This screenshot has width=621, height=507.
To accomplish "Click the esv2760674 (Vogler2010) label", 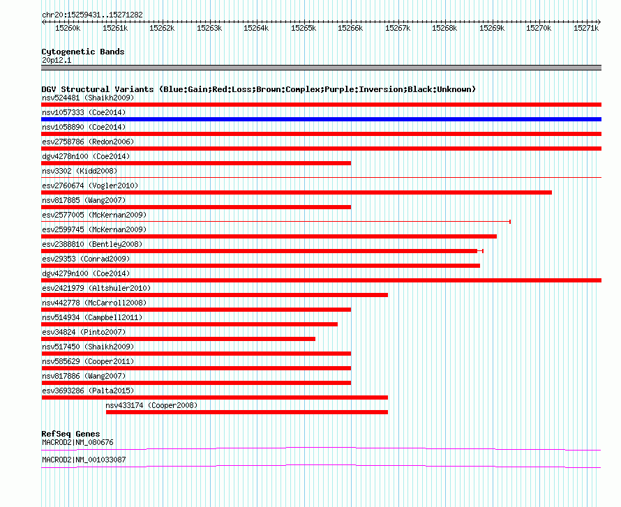I will (90, 186).
